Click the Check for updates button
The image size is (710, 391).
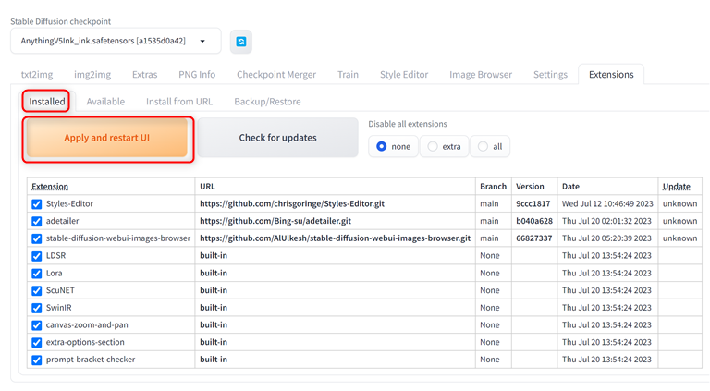[277, 138]
